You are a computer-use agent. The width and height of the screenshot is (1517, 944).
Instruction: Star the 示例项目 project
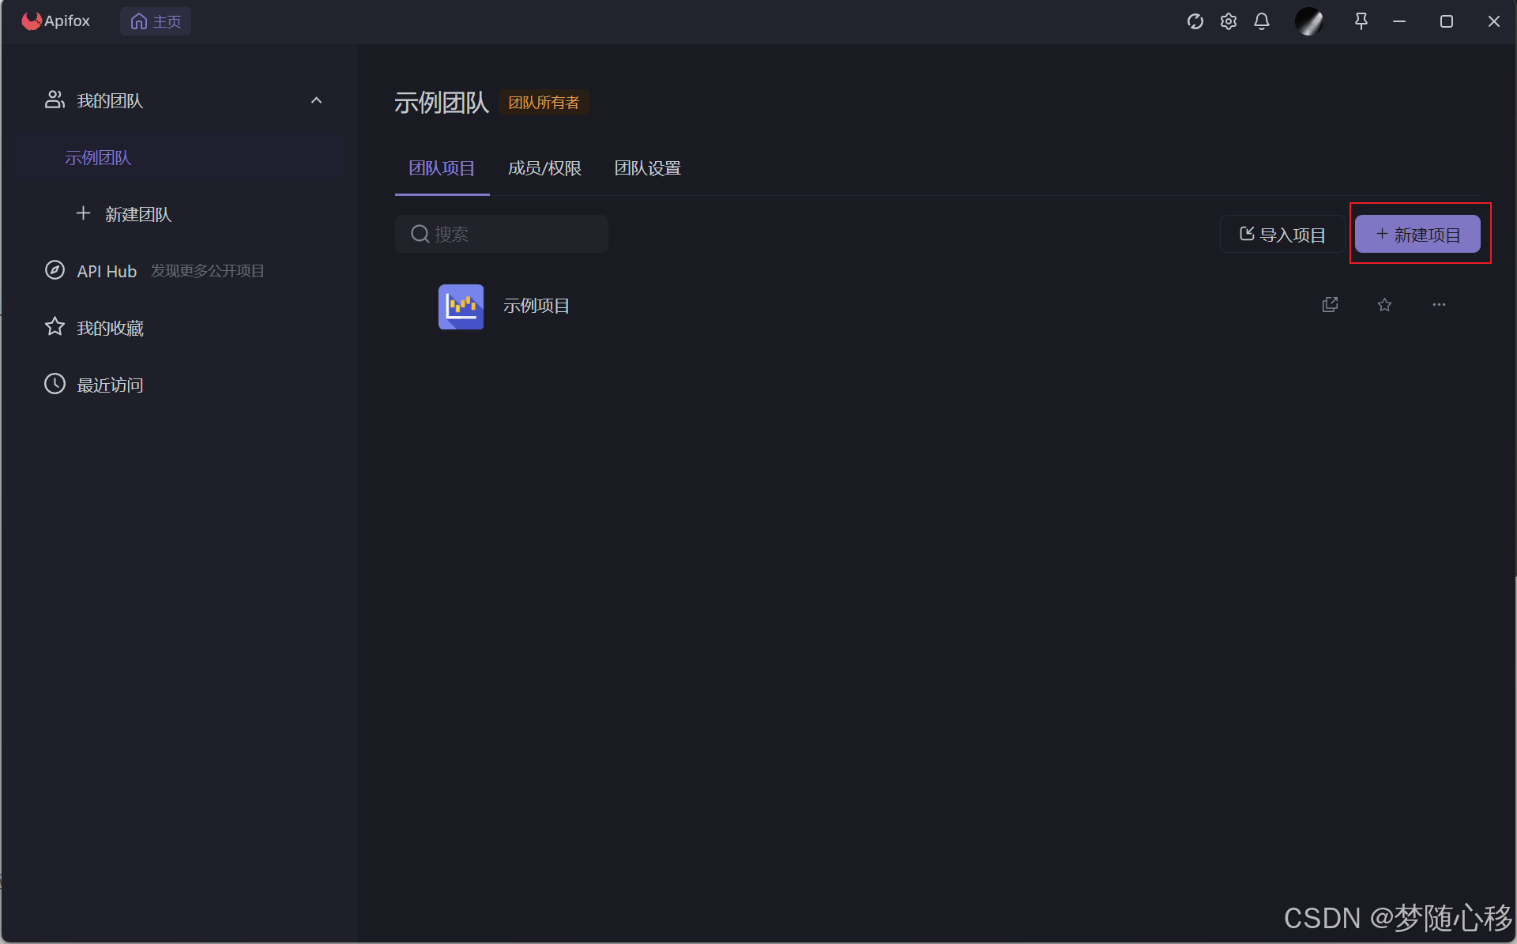(x=1384, y=305)
